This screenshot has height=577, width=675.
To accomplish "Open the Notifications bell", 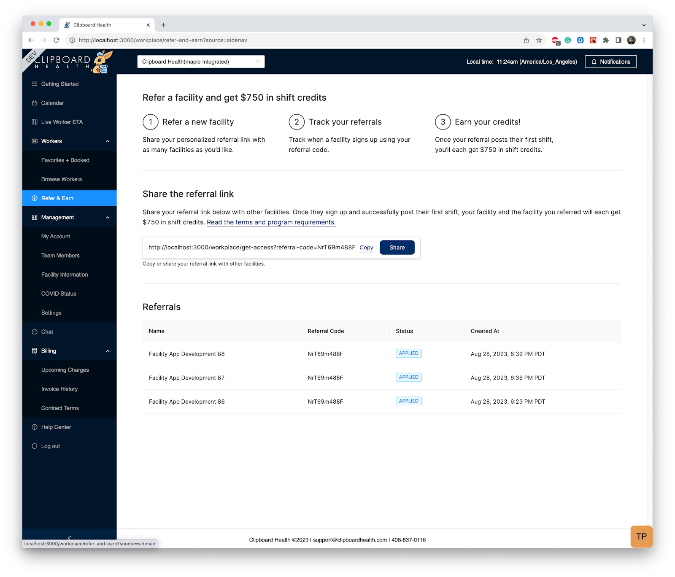I will 610,61.
